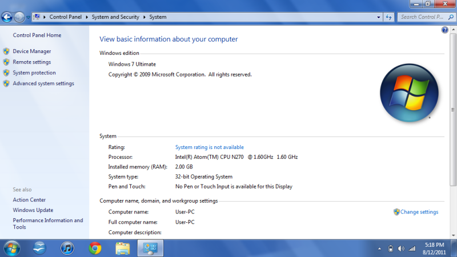This screenshot has width=457, height=257.
Task: Select Control Panel breadcrumb
Action: (65, 17)
